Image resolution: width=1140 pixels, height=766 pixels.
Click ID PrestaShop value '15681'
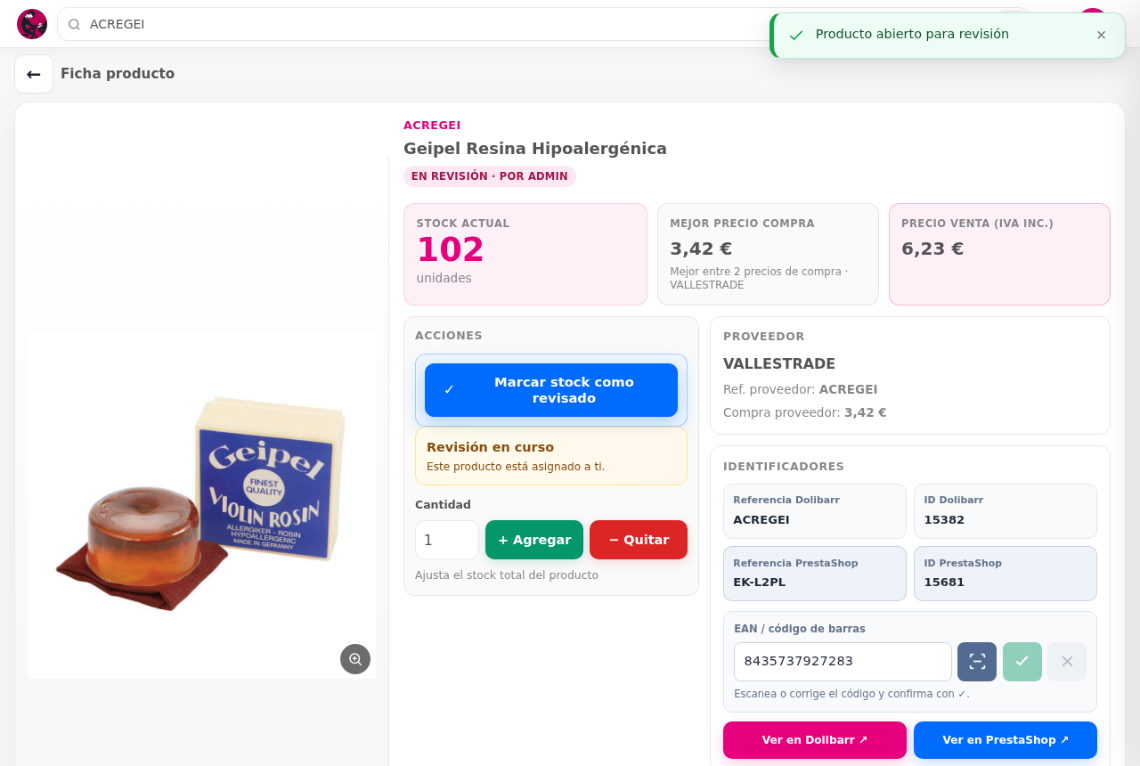pos(944,582)
